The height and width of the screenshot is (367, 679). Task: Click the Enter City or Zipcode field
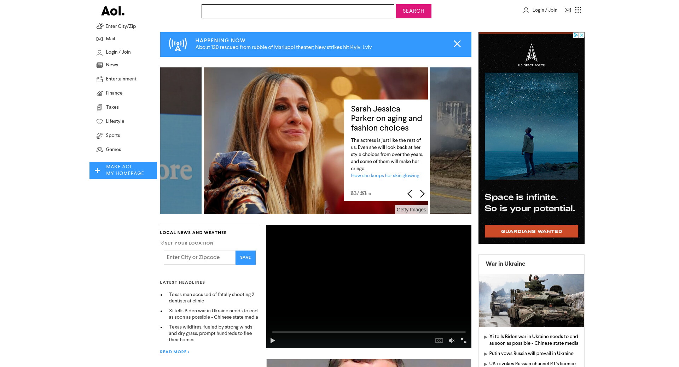tap(199, 258)
